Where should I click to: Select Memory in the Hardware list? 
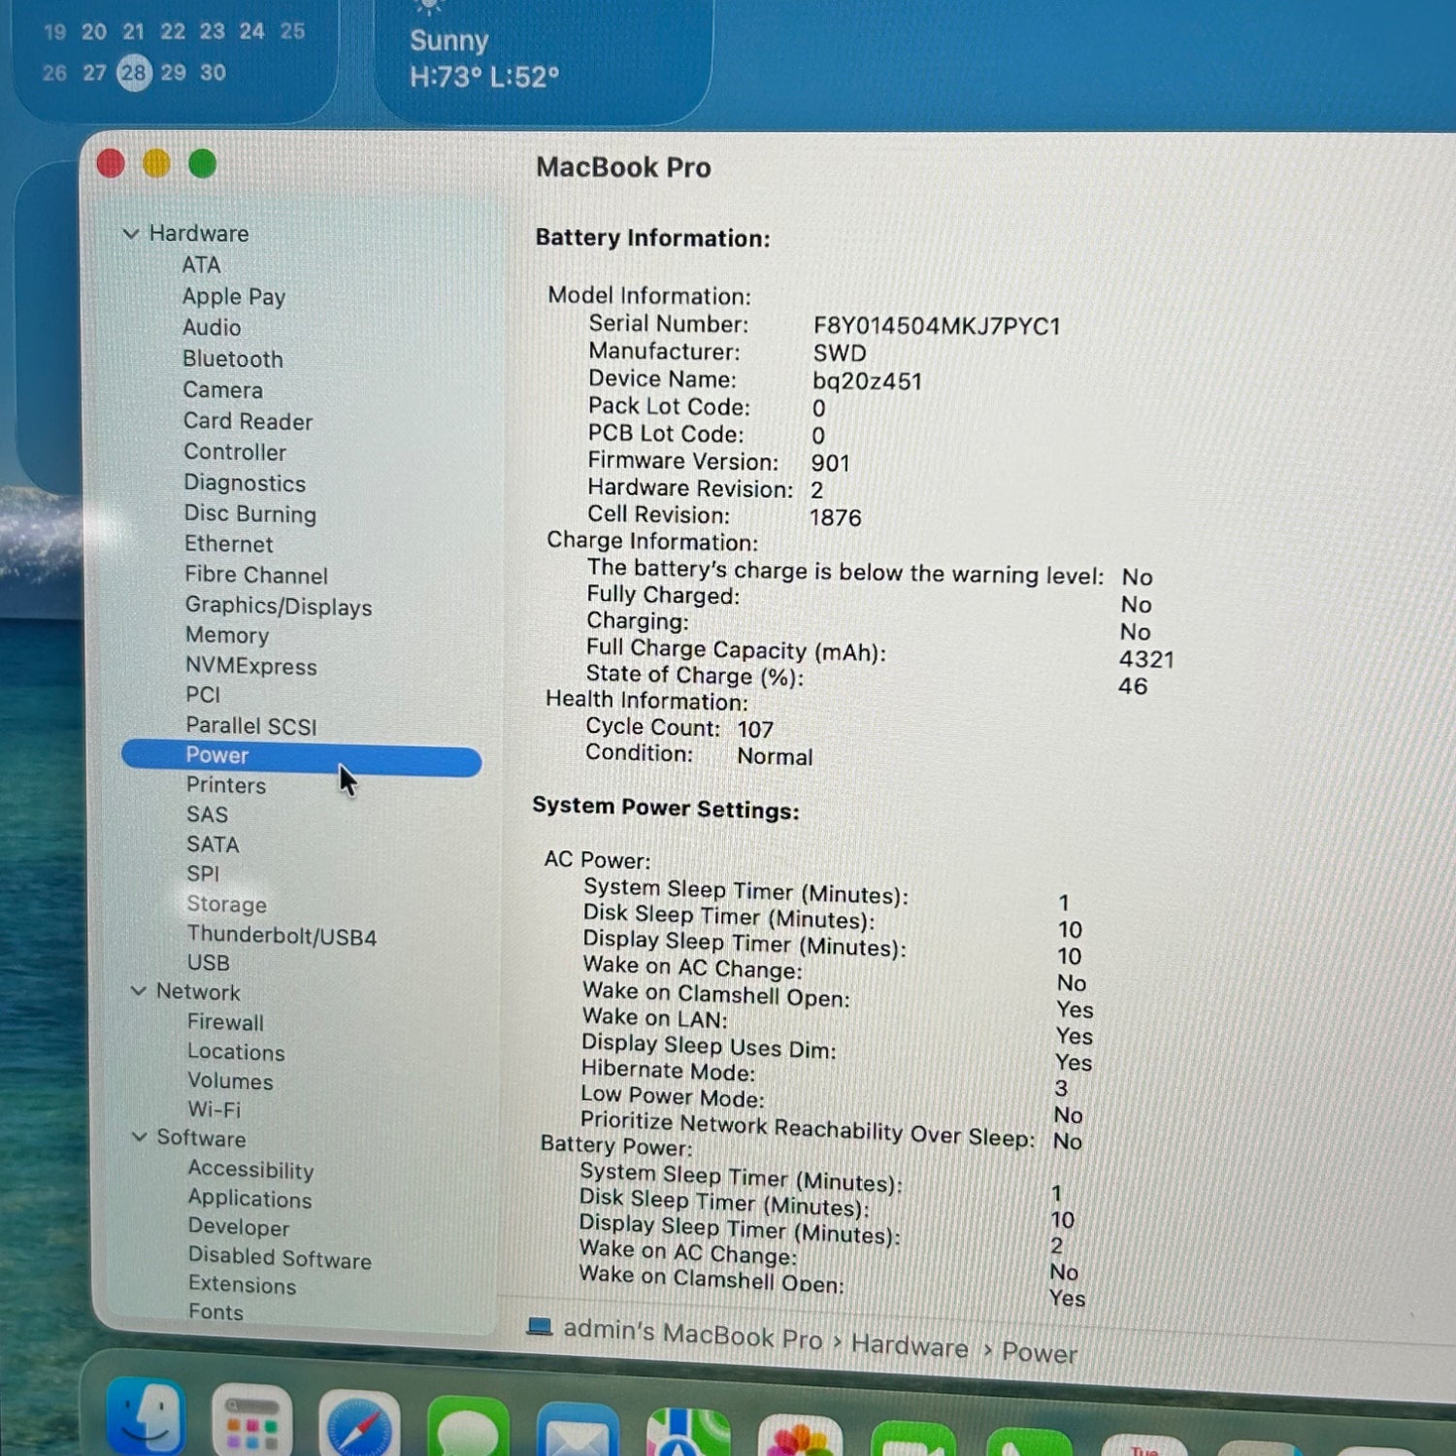(227, 636)
